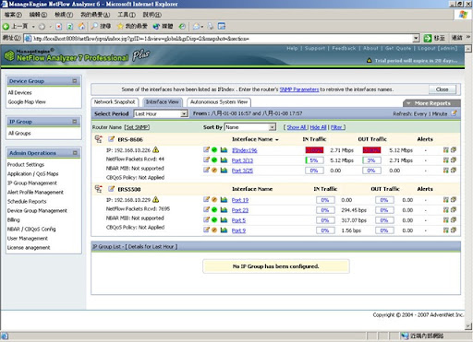Collapse the IP Group panel
Image resolution: width=473 pixels, height=342 pixels.
coord(75,122)
